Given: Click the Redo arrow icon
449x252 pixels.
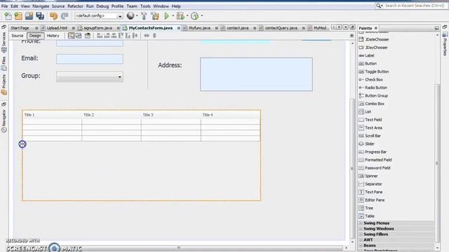Looking at the screenshot, I should click(65, 16).
